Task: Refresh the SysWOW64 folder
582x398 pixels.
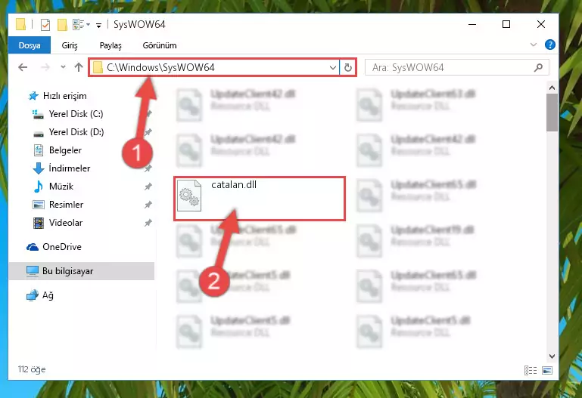Action: [348, 67]
